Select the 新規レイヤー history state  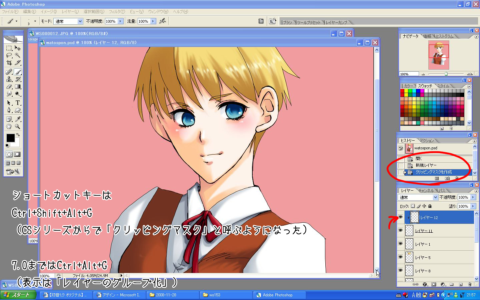[439, 165]
